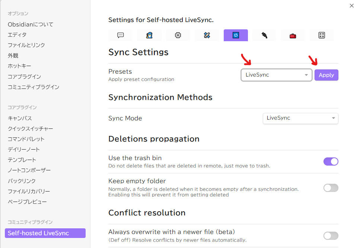This screenshot has height=248, width=357.
Task: Click the Apply preset button
Action: [326, 75]
